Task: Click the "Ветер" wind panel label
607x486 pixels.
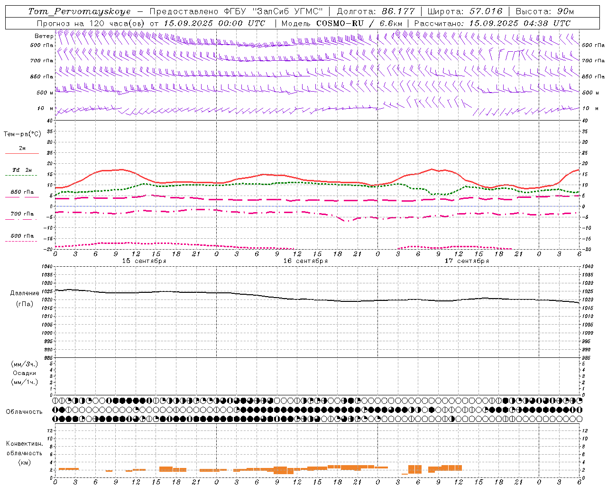Action: [44, 36]
